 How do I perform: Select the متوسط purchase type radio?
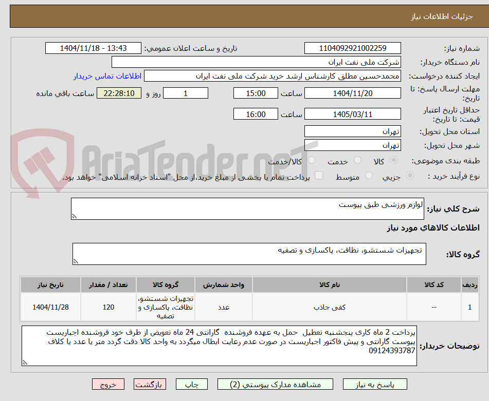coord(369,176)
